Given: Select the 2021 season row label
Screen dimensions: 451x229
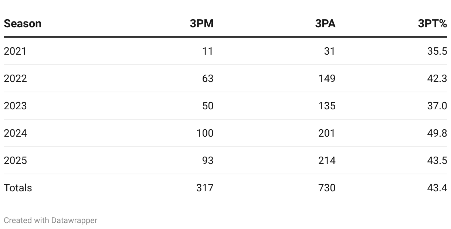Looking at the screenshot, I should tap(15, 51).
